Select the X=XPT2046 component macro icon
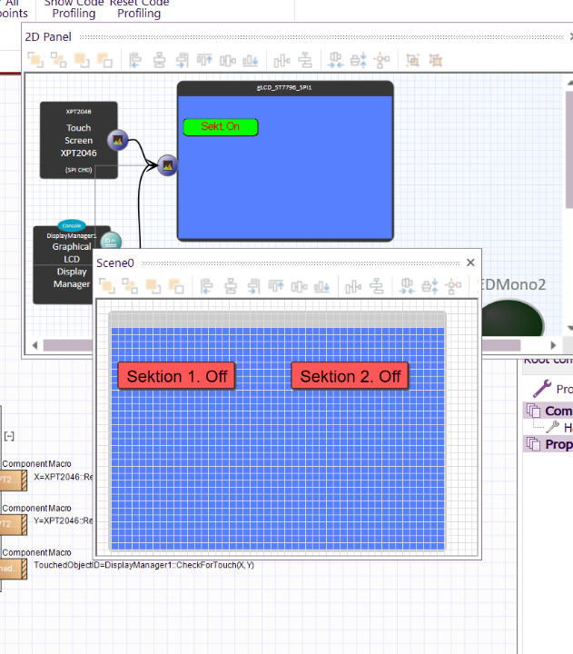This screenshot has height=654, width=573. 13,481
